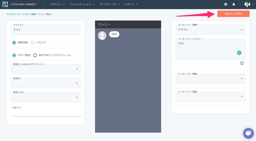Open the コミュニケーション menu
Image resolution: width=256 pixels, height=141 pixels.
tap(82, 4)
